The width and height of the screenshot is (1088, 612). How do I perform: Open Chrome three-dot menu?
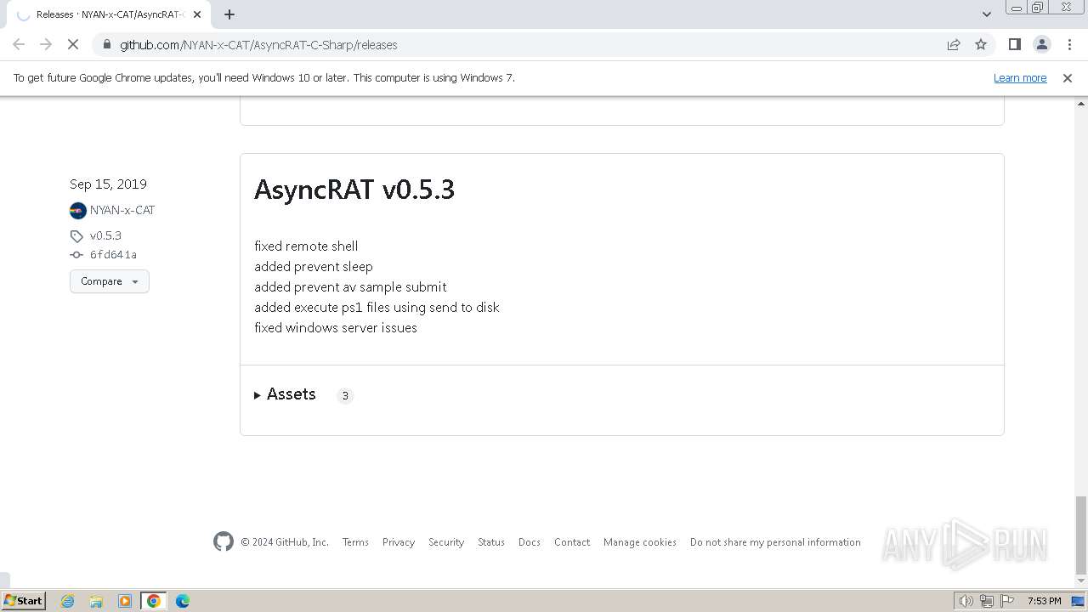tap(1069, 45)
